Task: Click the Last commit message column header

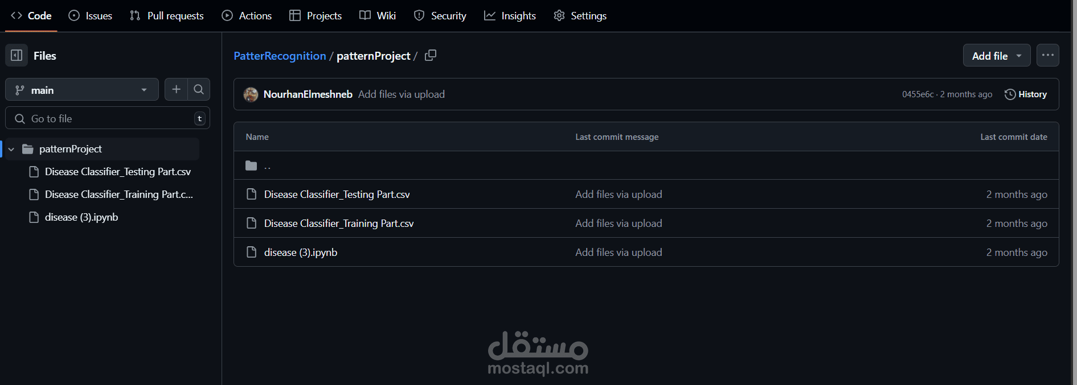Action: coord(617,137)
